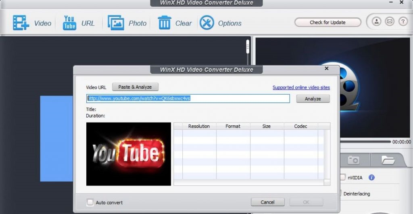This screenshot has height=214, width=413.
Task: Click URL label in toolbar
Action: coord(88,23)
